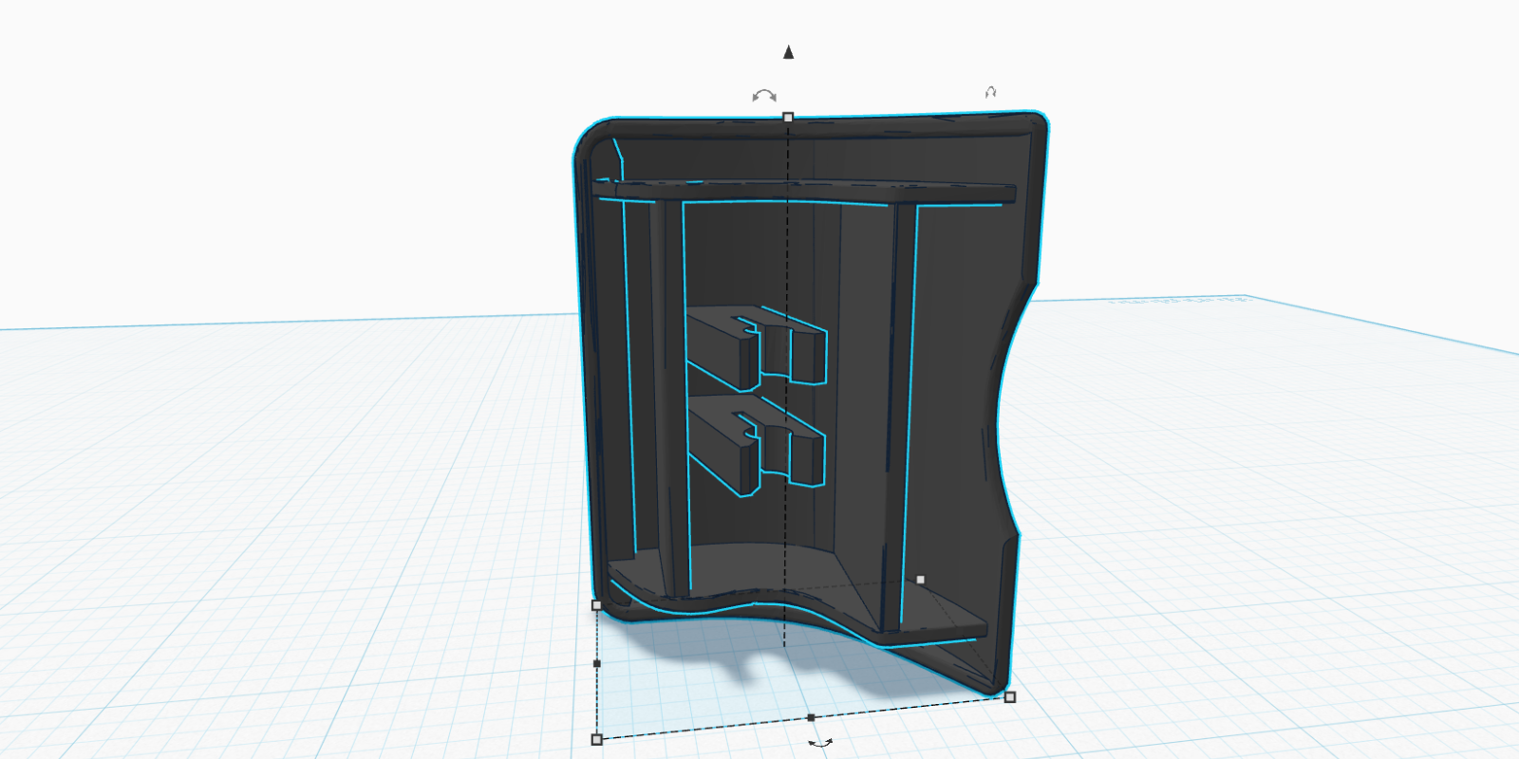This screenshot has height=759, width=1519.
Task: Click the curved double-arrow rotate handle above the model
Action: (764, 96)
